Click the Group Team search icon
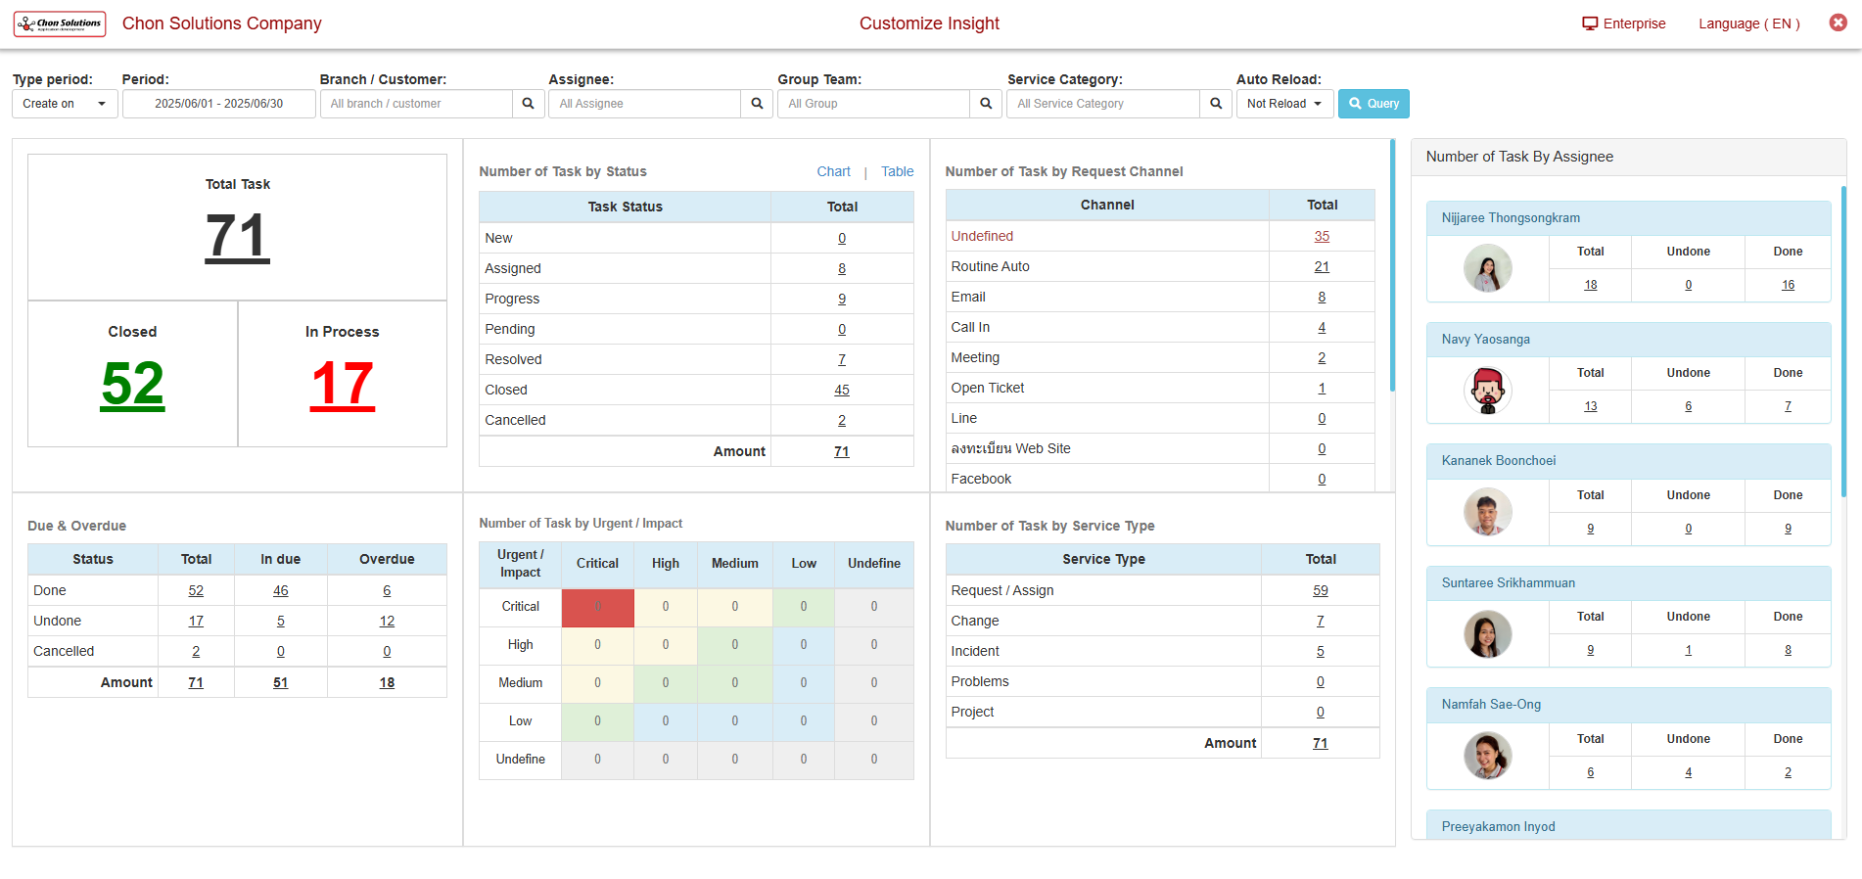This screenshot has height=879, width=1862. pos(986,104)
